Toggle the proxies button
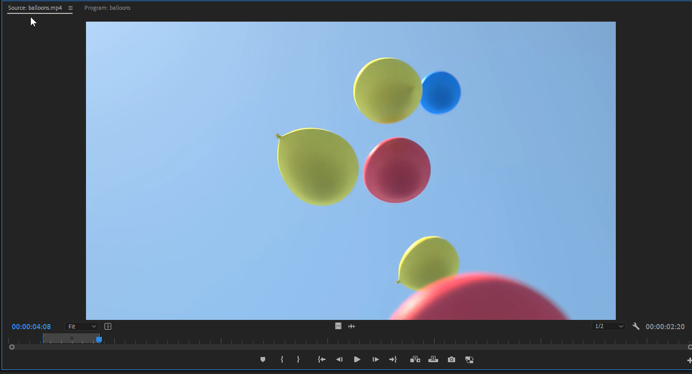The height and width of the screenshot is (374, 692). tap(469, 360)
